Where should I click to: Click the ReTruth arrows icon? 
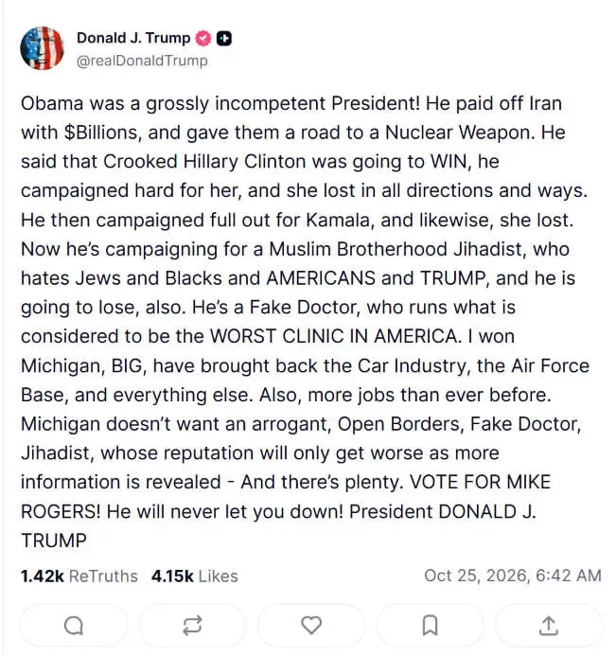point(192,626)
